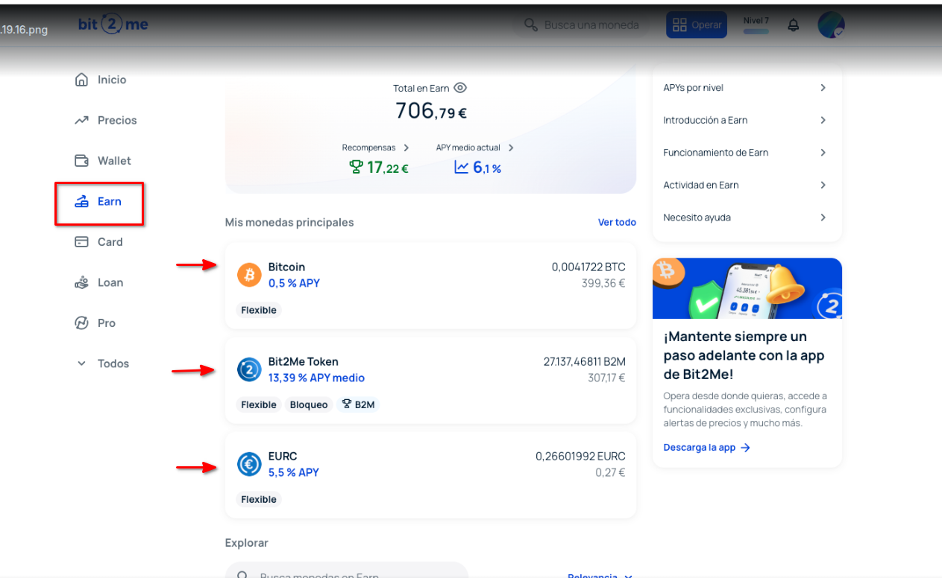Click the Card icon in sidebar
The image size is (942, 578).
click(81, 242)
